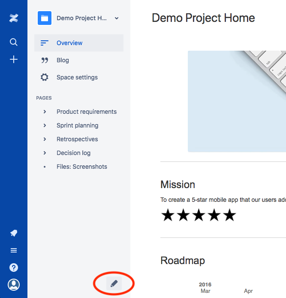Expand the Product requirements page tree

(45, 112)
